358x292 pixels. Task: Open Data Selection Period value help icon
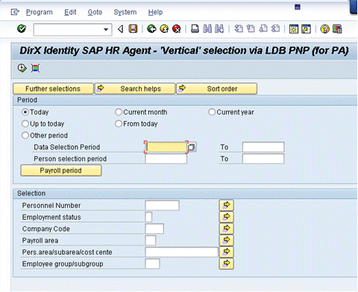pos(192,147)
